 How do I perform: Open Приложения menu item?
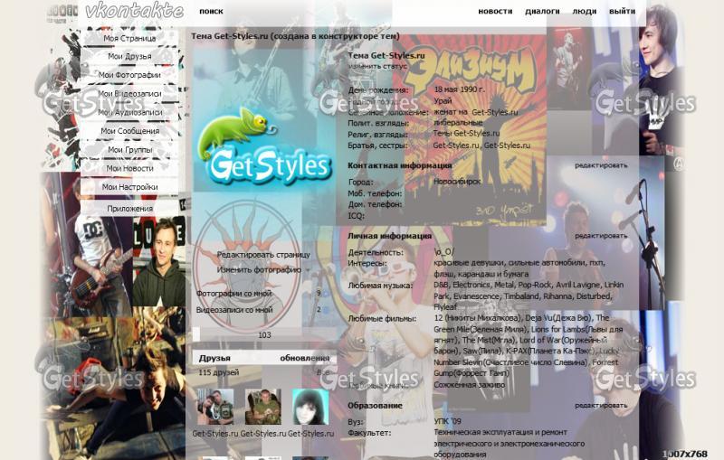tap(129, 208)
